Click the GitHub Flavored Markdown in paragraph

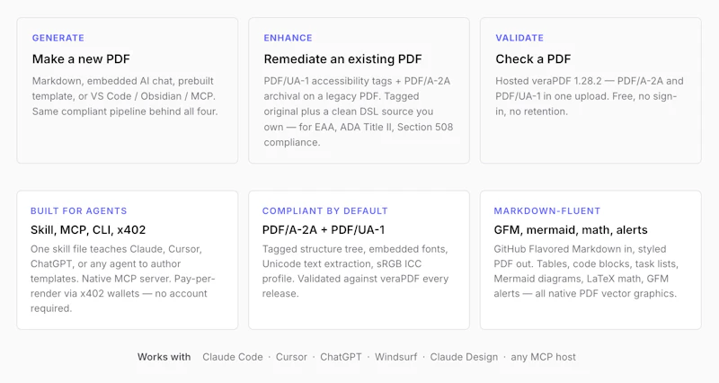pos(586,272)
